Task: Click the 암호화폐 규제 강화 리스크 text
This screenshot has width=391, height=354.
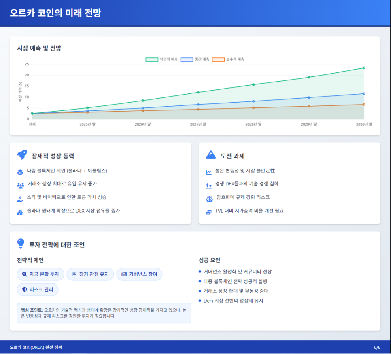Action: (x=243, y=197)
